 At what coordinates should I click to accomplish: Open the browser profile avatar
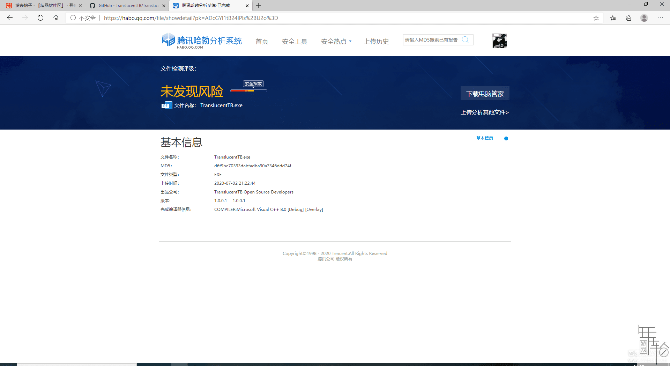point(644,18)
